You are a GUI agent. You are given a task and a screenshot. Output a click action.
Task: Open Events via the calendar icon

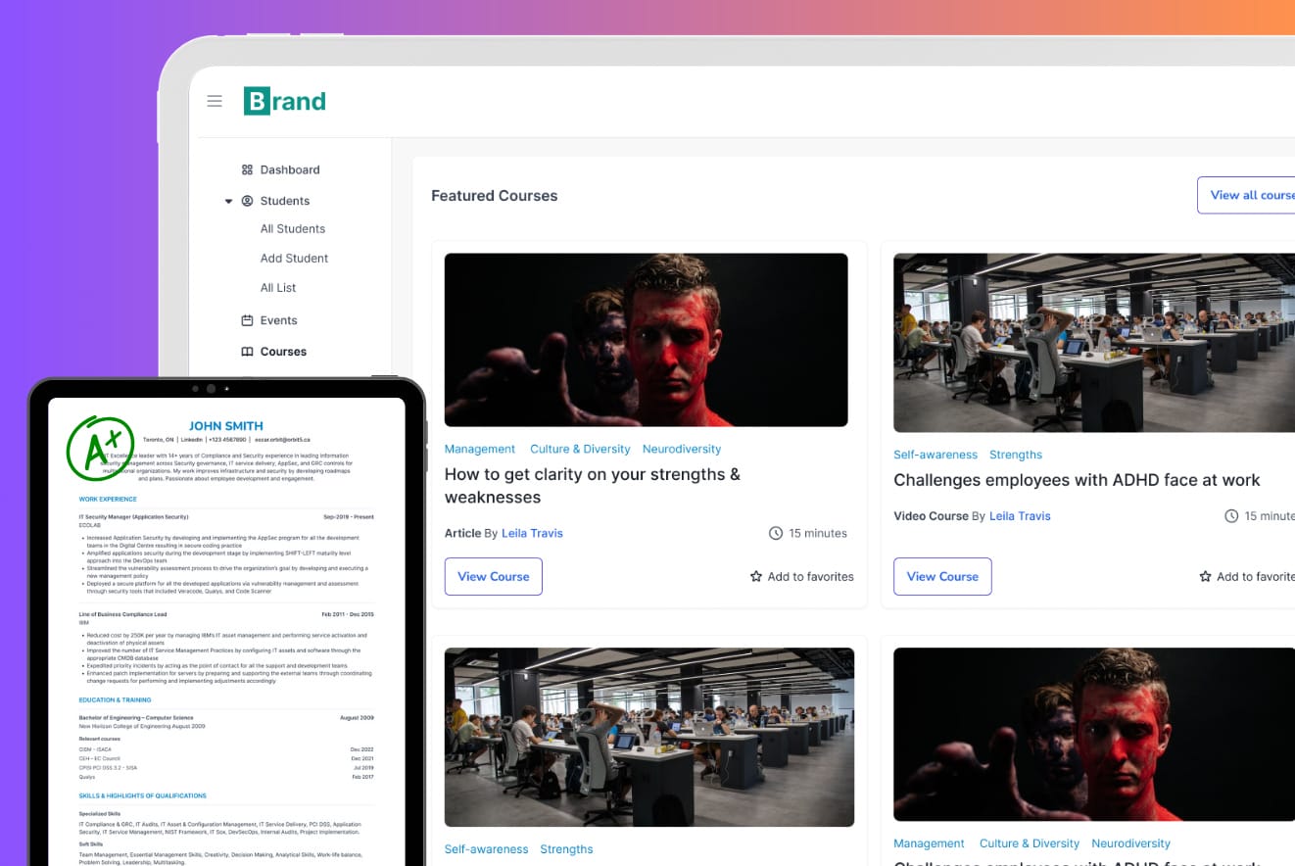[248, 320]
